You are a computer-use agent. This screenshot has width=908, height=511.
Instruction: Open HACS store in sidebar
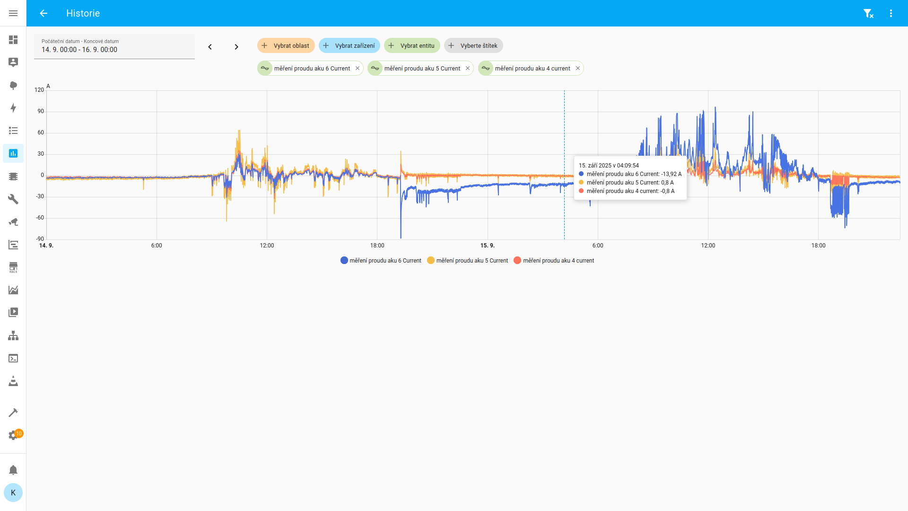tap(13, 267)
